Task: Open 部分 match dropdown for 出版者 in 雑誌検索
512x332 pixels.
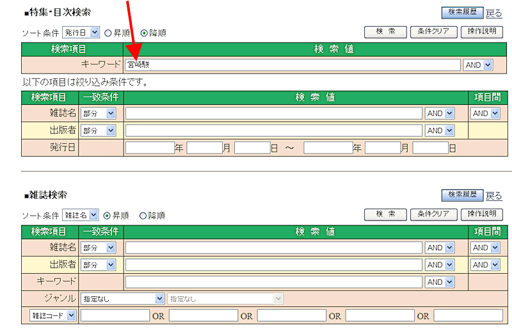Action: [x=98, y=265]
